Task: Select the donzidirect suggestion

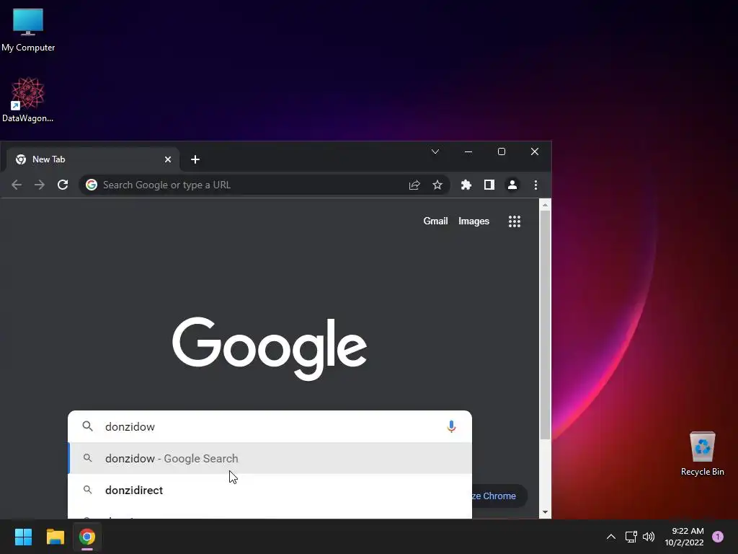Action: tap(270, 490)
